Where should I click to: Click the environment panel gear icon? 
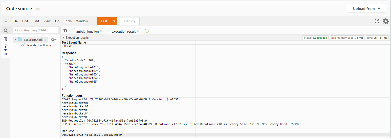pyautogui.click(x=53, y=40)
